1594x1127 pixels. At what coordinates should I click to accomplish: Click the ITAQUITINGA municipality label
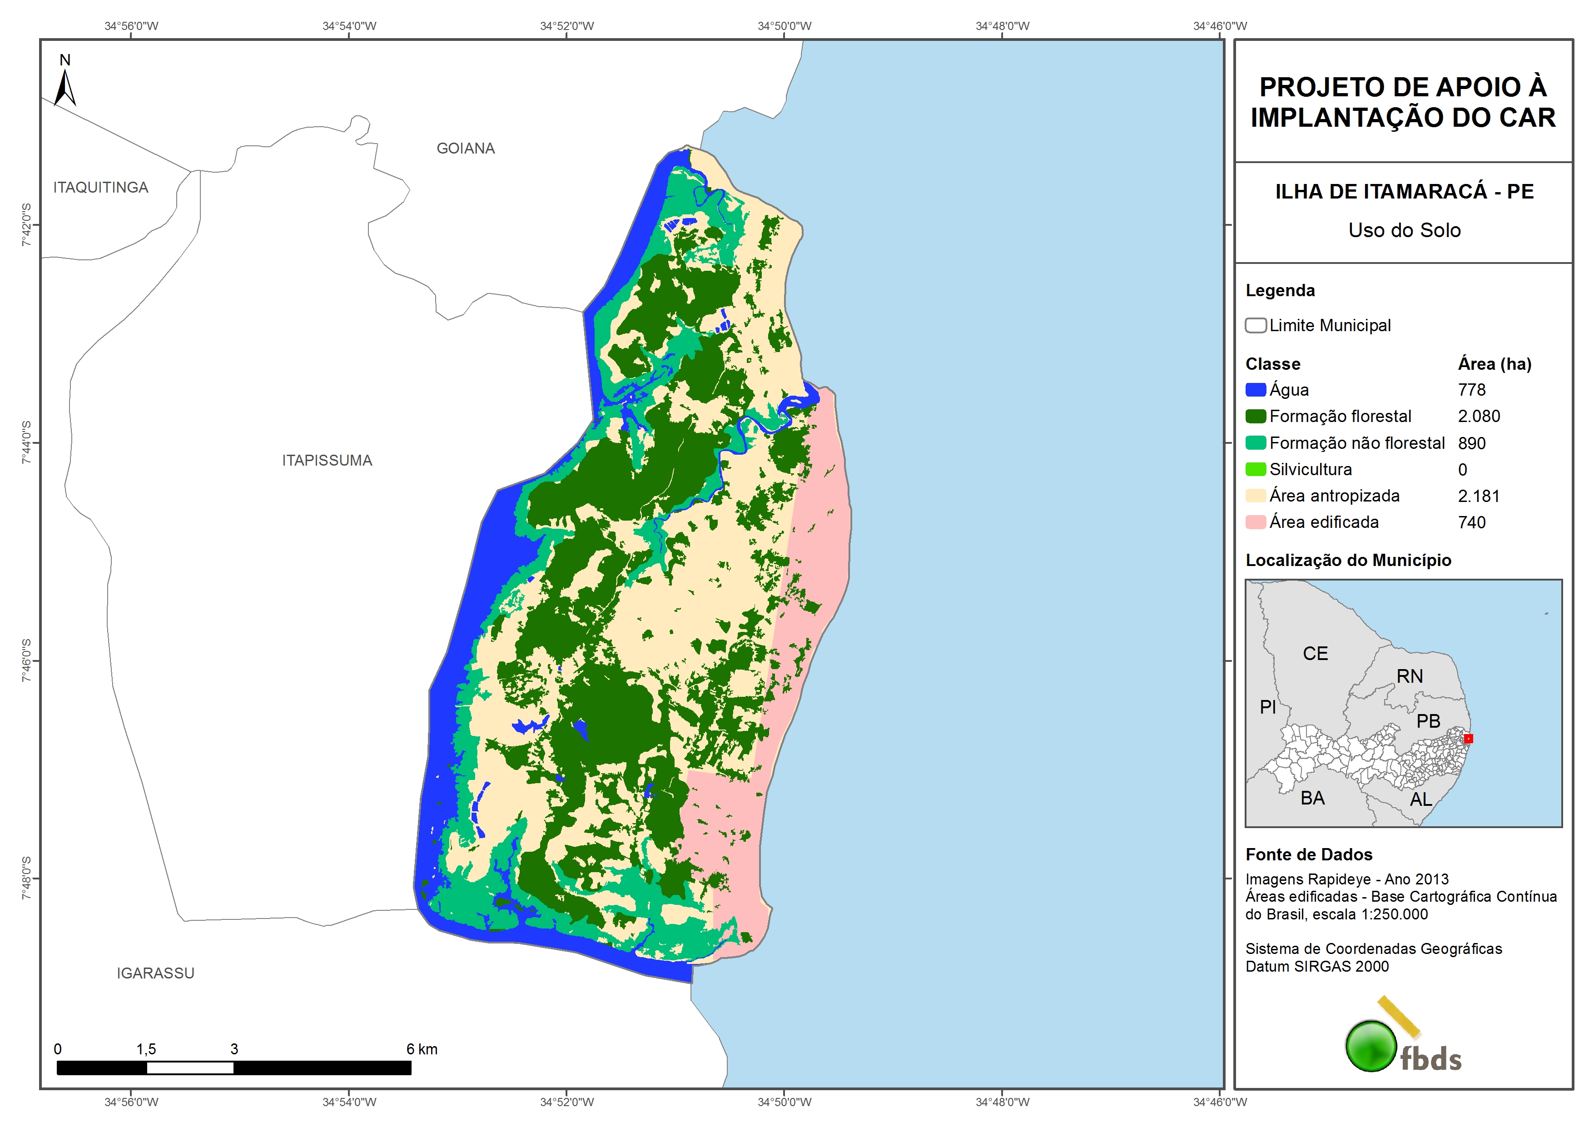point(101,188)
